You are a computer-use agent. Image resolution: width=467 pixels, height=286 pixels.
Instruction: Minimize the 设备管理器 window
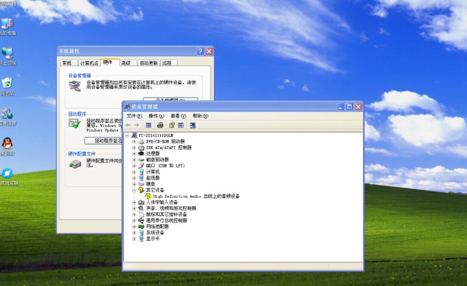[341, 106]
